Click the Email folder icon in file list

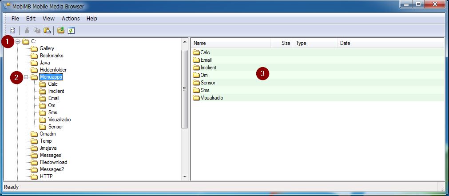(196, 60)
